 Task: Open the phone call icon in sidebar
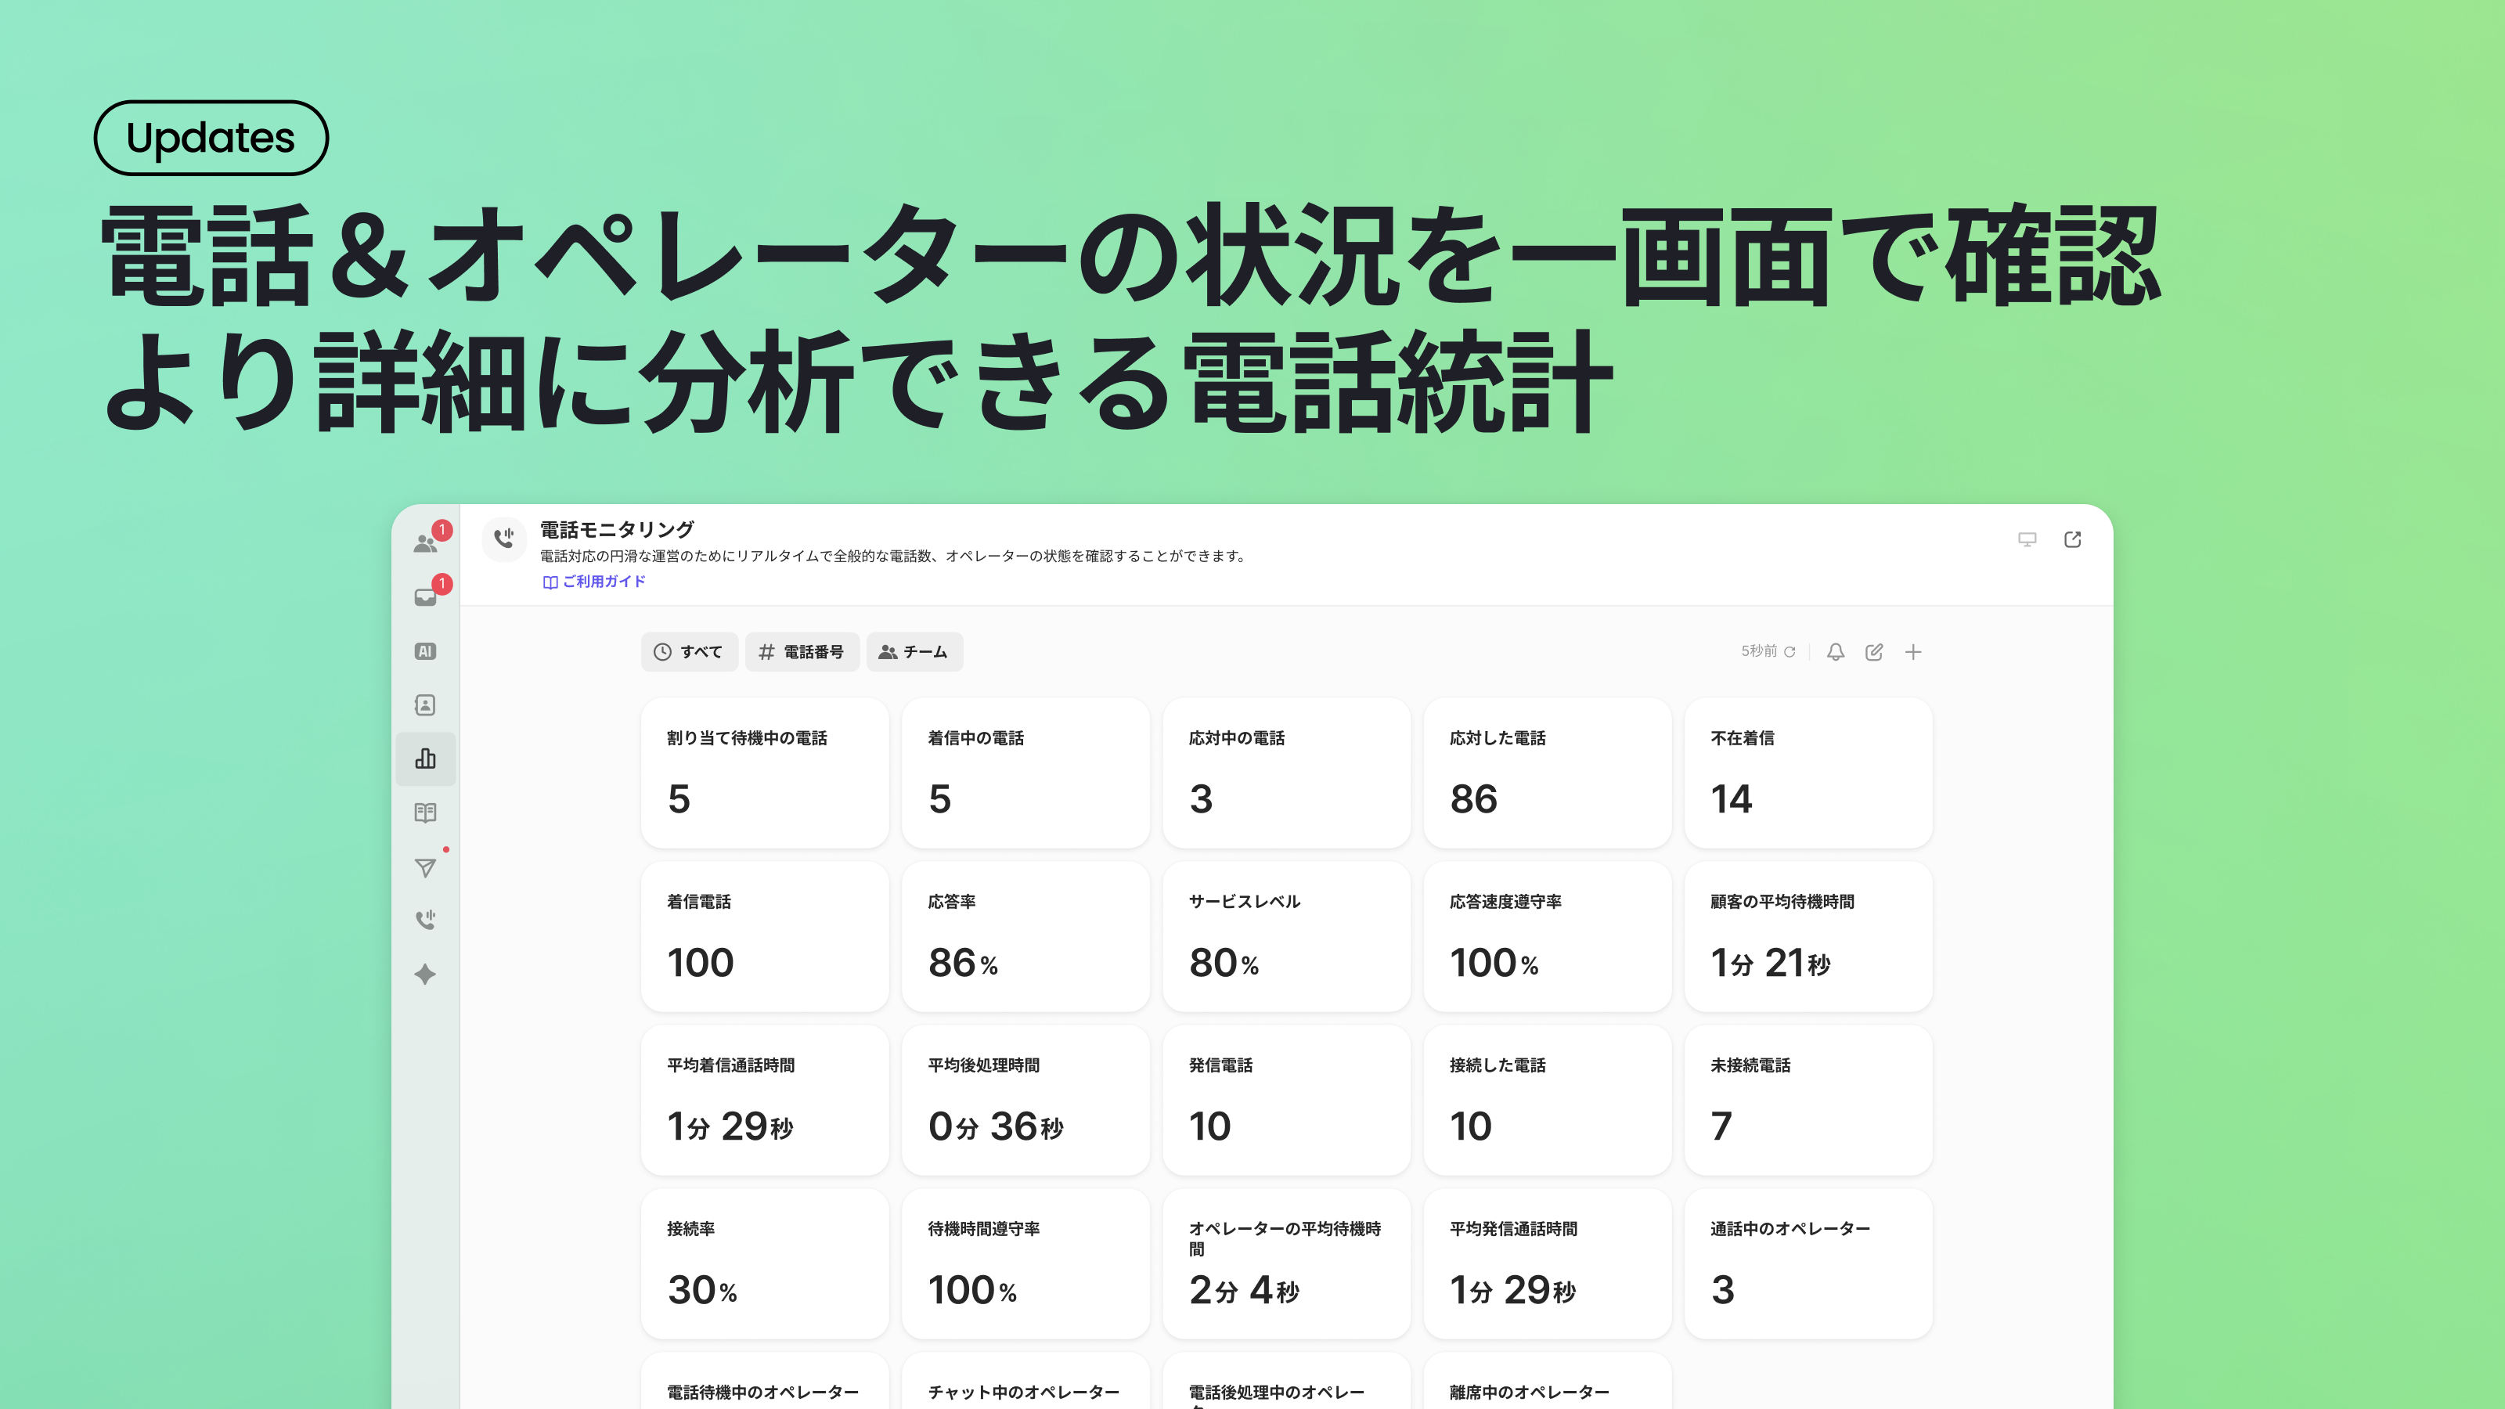pos(425,920)
